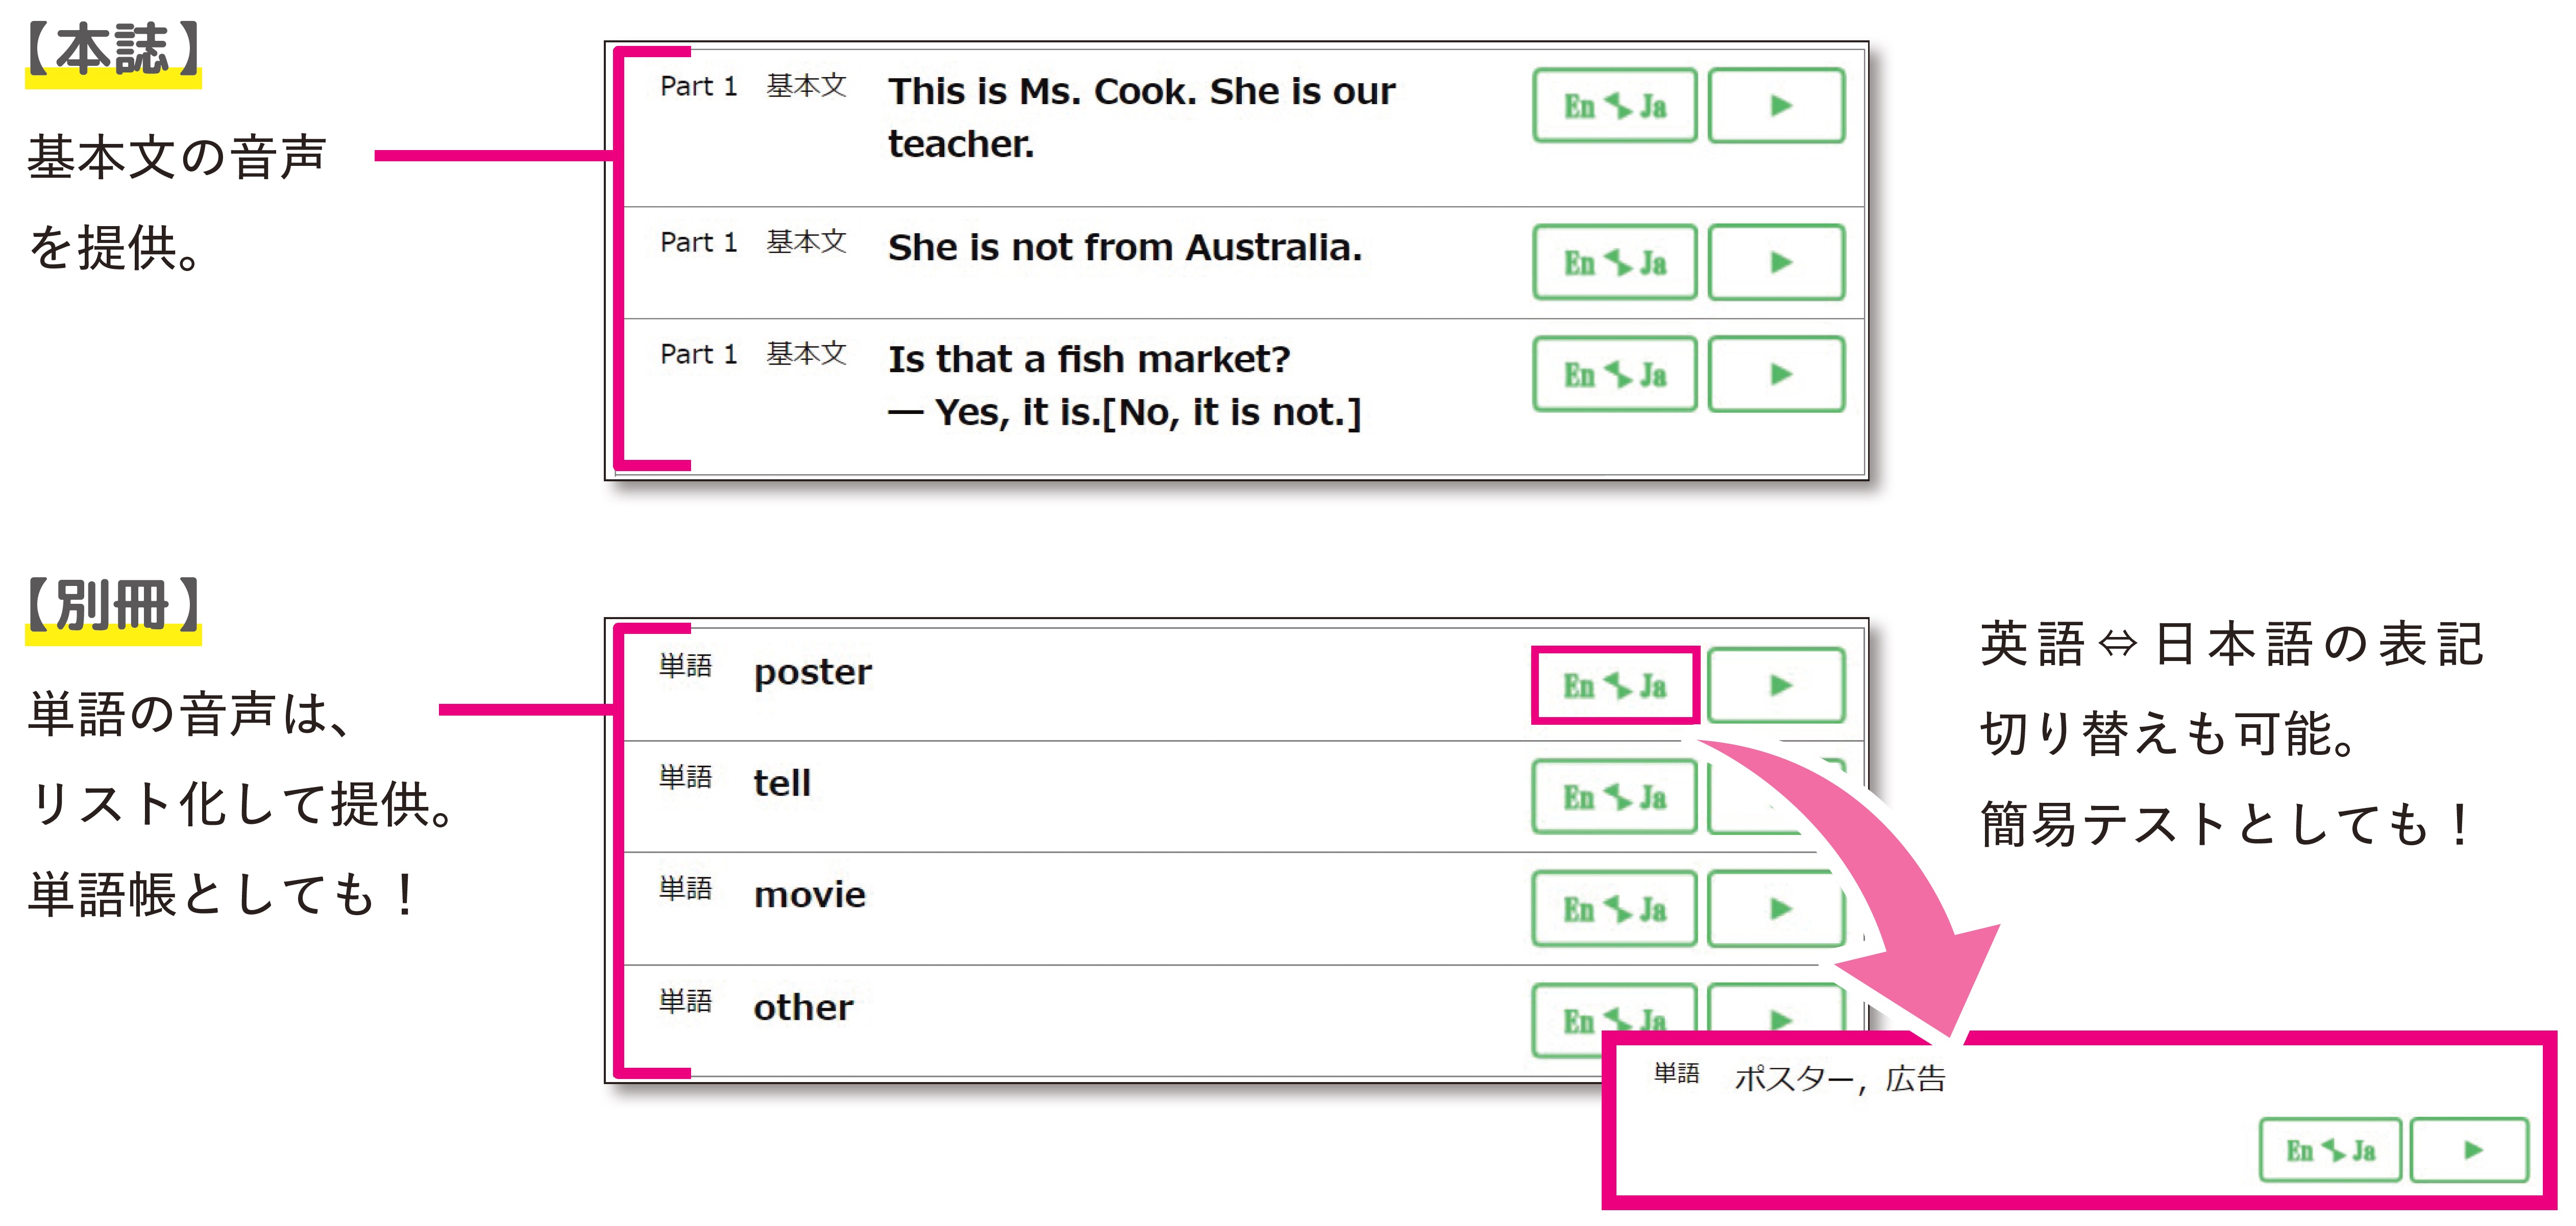The height and width of the screenshot is (1226, 2576).
Task: Toggle En/Ja for 'This is Ms. Cook' sentence
Action: pos(1614,105)
